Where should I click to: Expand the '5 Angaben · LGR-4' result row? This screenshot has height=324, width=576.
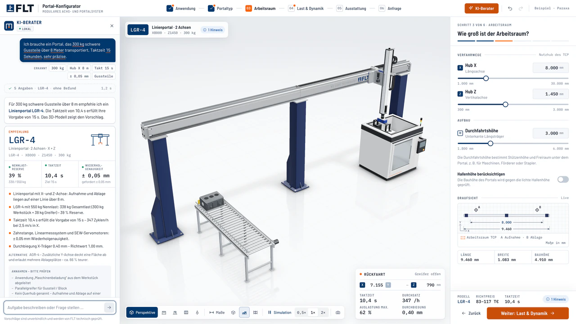pos(60,88)
